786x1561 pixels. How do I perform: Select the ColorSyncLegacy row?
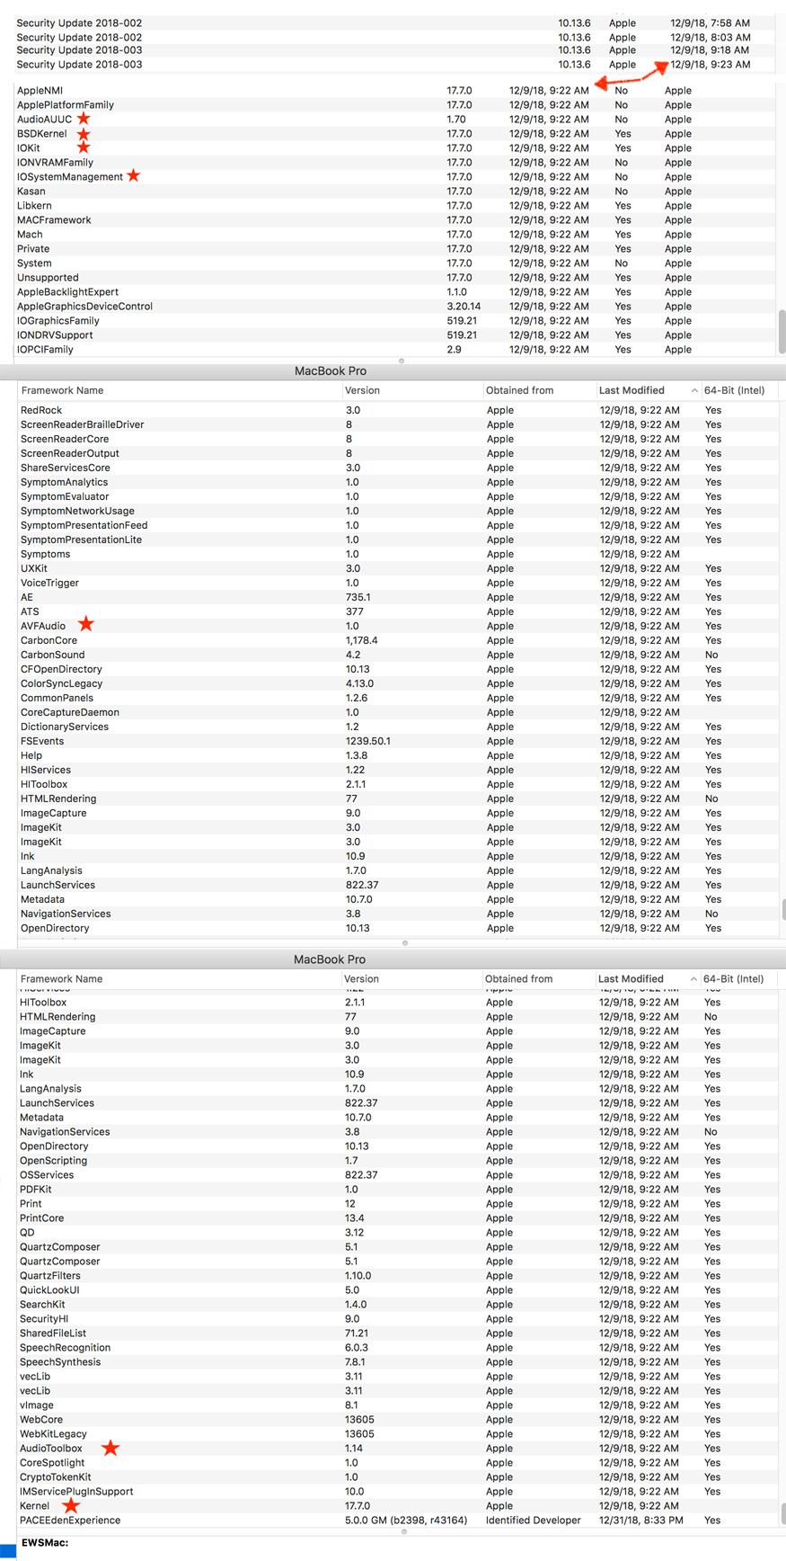point(399,683)
